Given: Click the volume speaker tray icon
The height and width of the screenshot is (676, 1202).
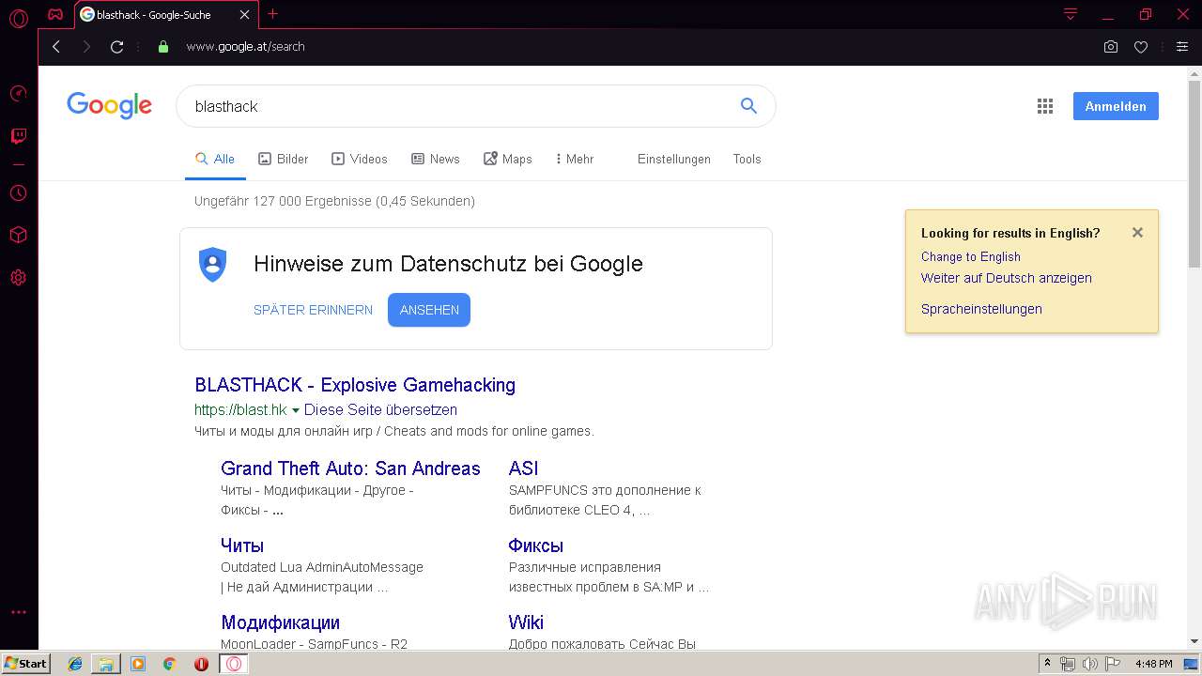Looking at the screenshot, I should pyautogui.click(x=1089, y=664).
